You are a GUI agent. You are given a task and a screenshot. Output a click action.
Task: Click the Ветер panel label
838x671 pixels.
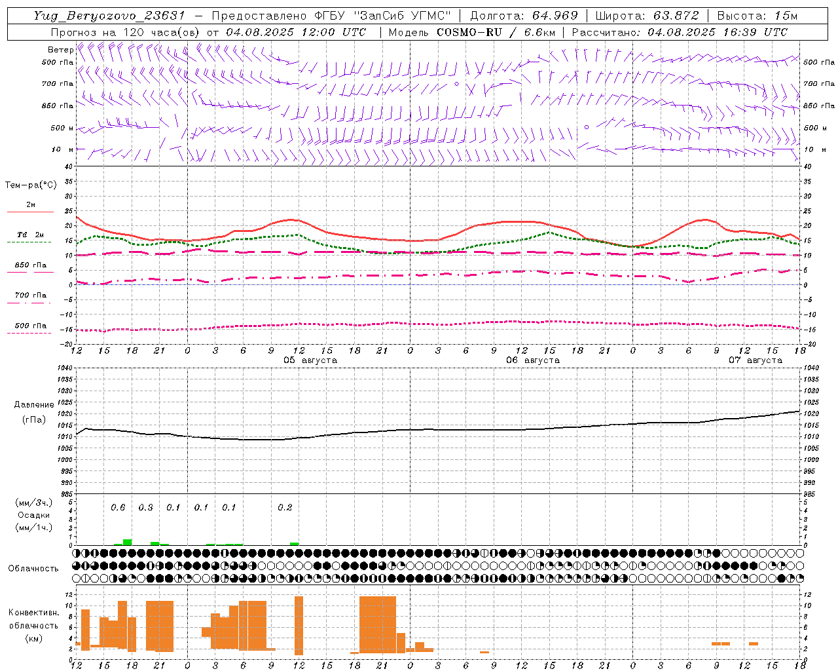[x=60, y=50]
